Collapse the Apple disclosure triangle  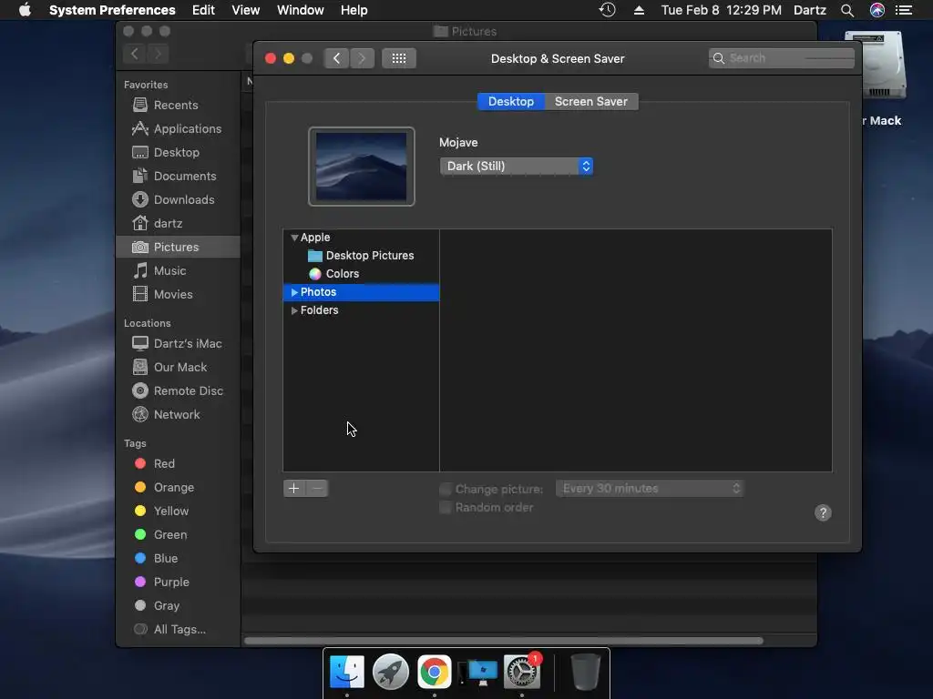(x=294, y=238)
